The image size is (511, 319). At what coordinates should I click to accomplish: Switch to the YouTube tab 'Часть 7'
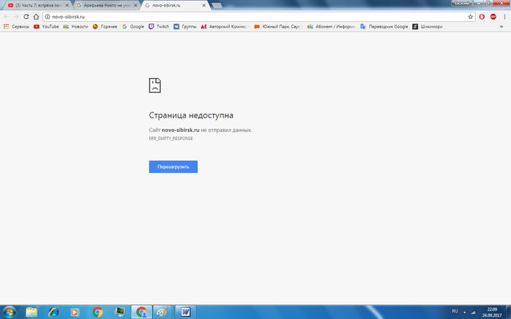(x=36, y=5)
